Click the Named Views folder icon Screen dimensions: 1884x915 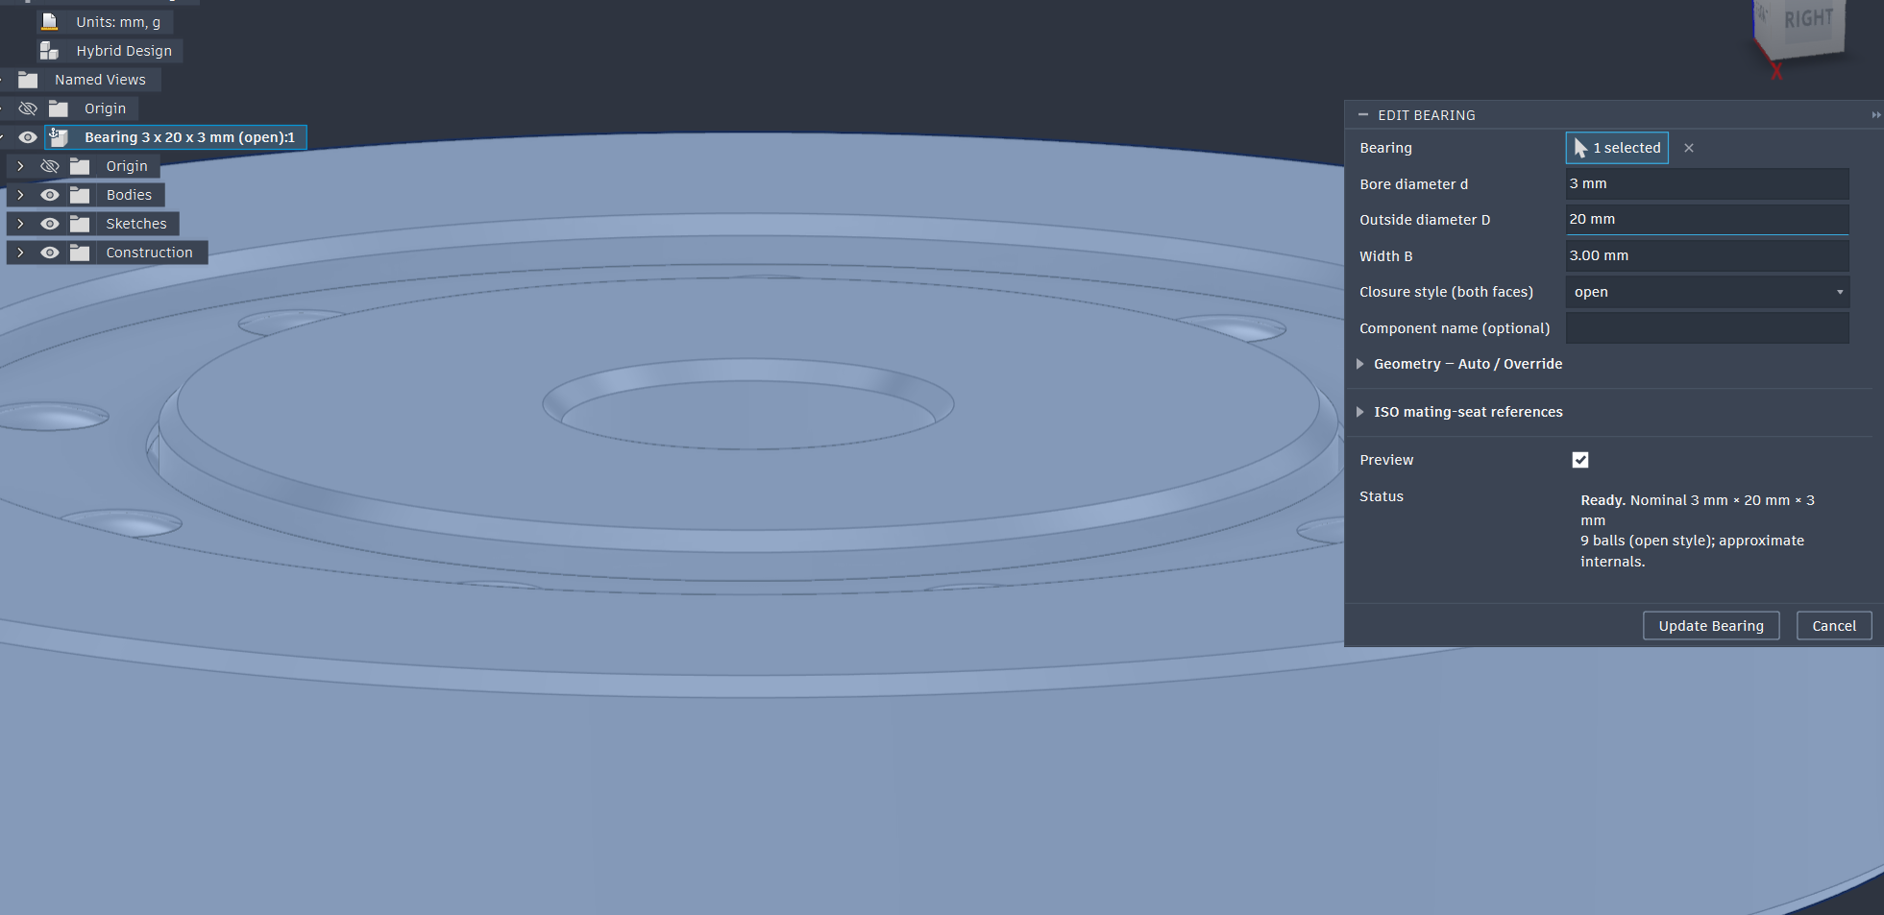pos(28,80)
